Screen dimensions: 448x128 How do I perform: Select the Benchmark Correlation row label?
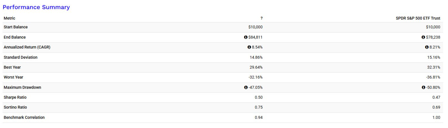[24, 117]
